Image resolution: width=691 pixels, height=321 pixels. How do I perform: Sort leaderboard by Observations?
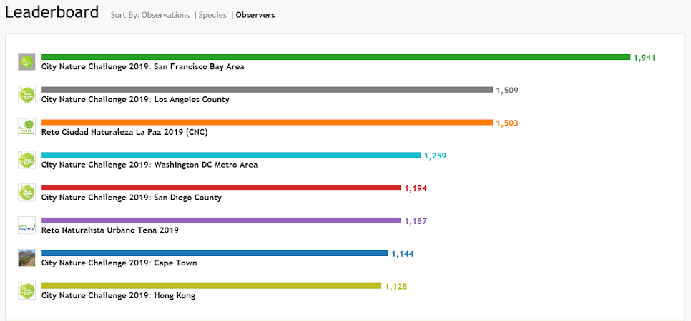pyautogui.click(x=164, y=15)
